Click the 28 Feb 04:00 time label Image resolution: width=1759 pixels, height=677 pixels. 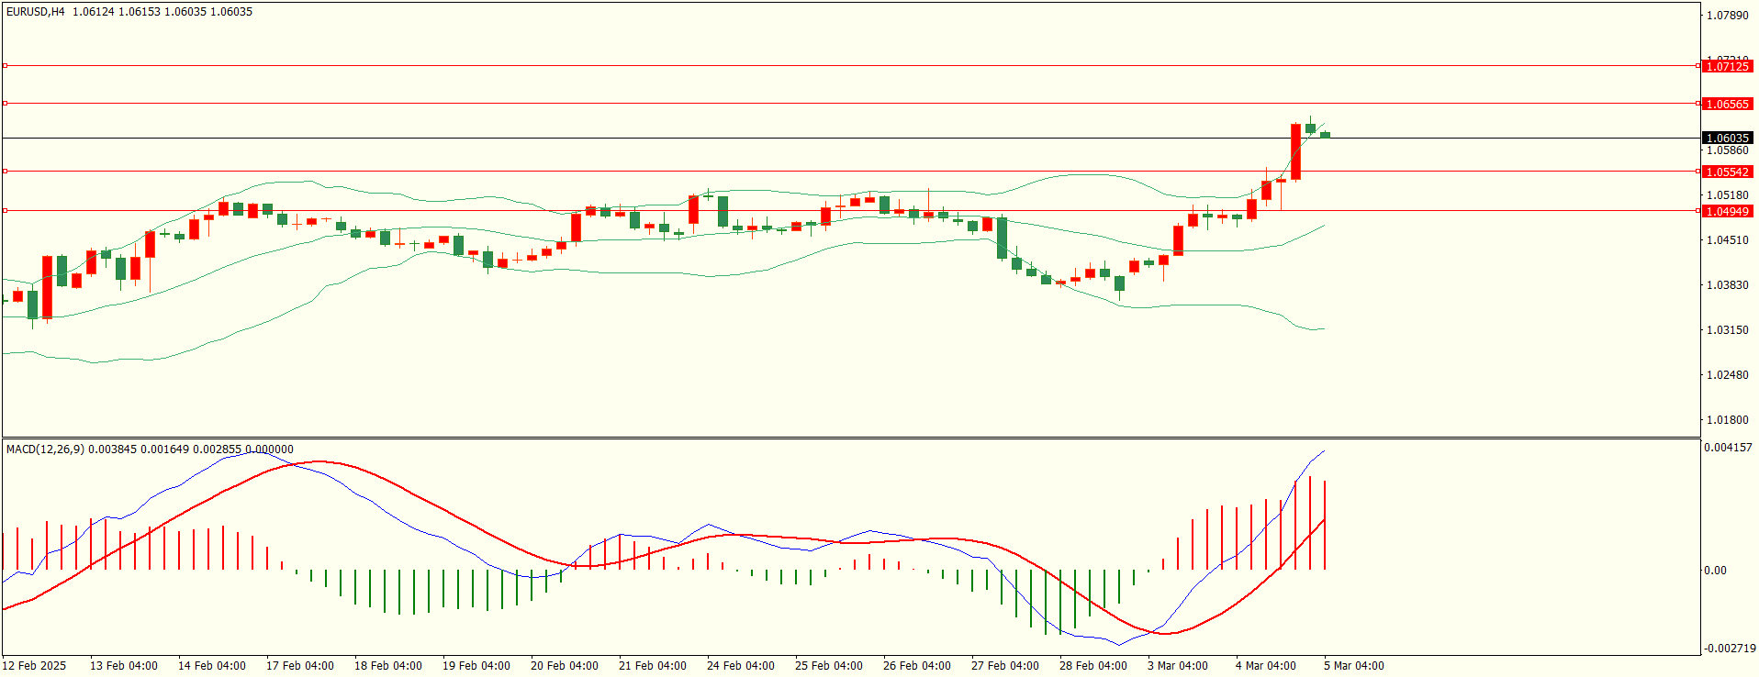1093,666
